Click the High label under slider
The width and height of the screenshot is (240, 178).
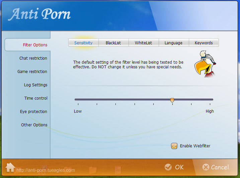click(210, 111)
